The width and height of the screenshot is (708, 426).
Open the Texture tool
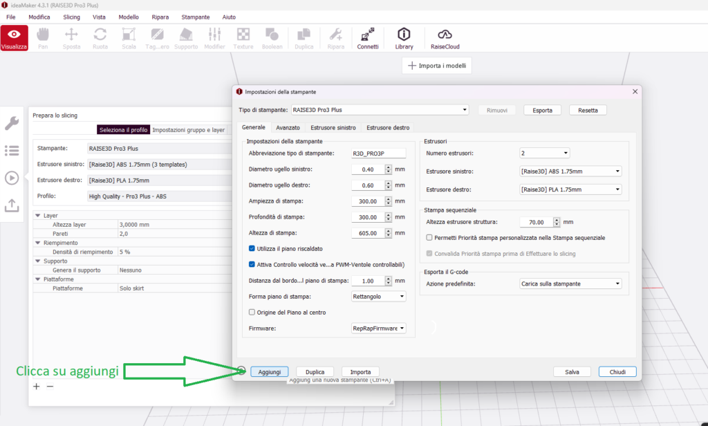(x=243, y=38)
